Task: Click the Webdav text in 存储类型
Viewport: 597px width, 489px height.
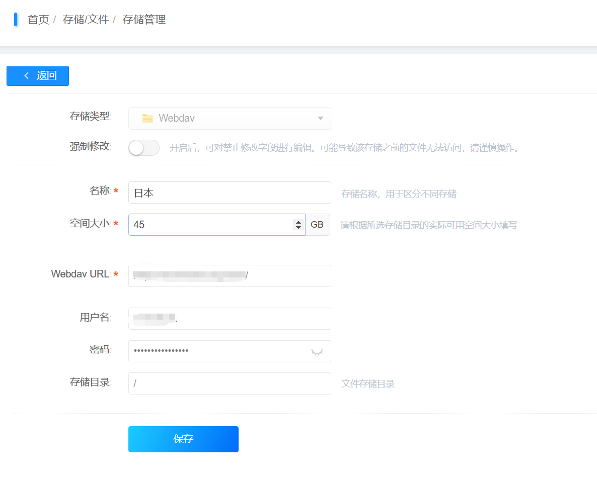Action: pyautogui.click(x=177, y=119)
